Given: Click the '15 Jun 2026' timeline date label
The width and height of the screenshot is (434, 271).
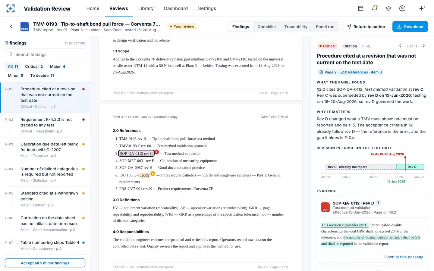Looking at the screenshot, I should [396, 182].
